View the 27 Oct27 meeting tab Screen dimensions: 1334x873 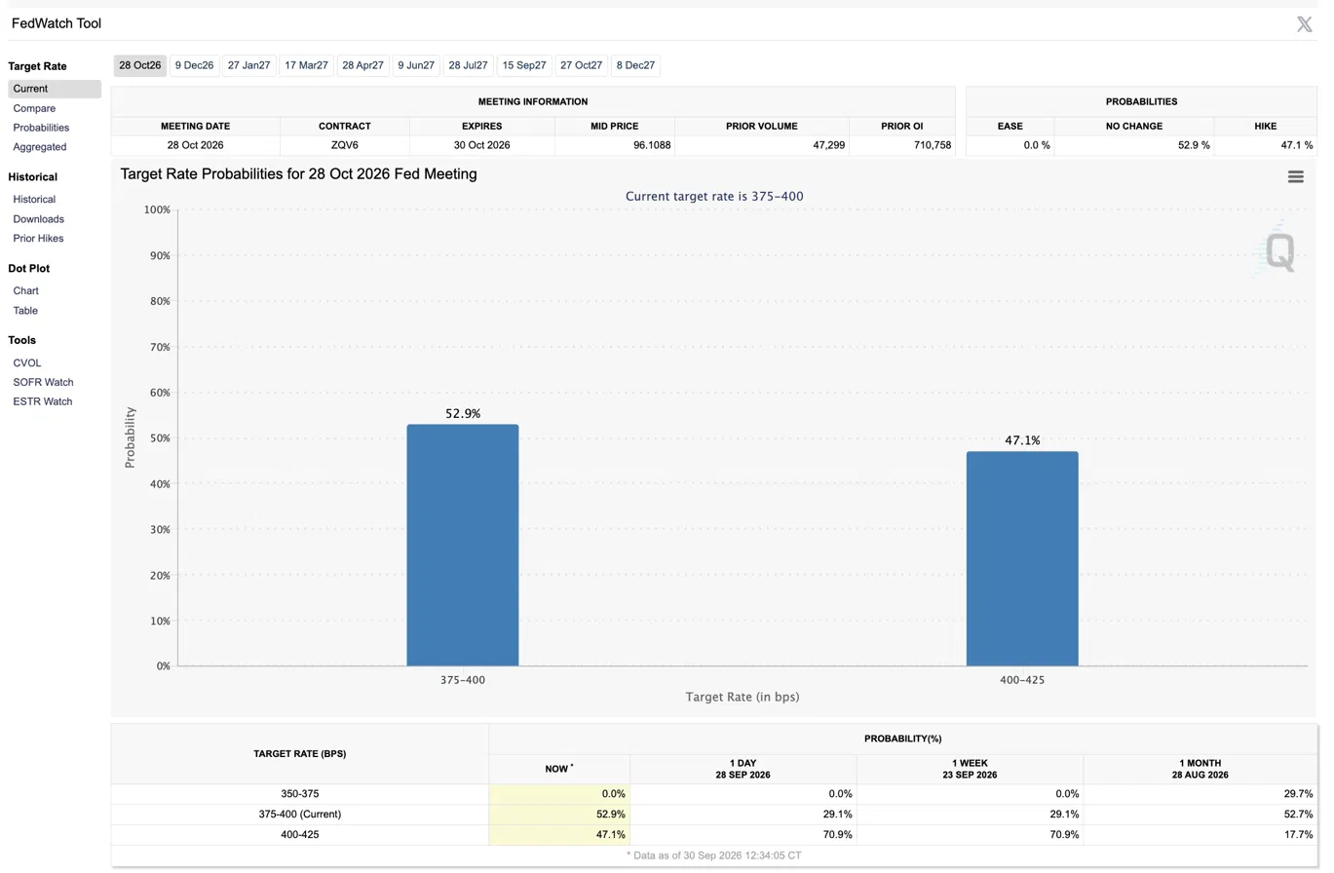pos(582,65)
